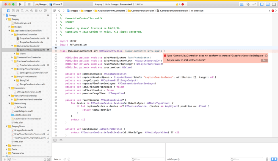Image resolution: width=278 pixels, height=161 pixels.
Task: Click the Run (play) button
Action: click(x=21, y=4)
